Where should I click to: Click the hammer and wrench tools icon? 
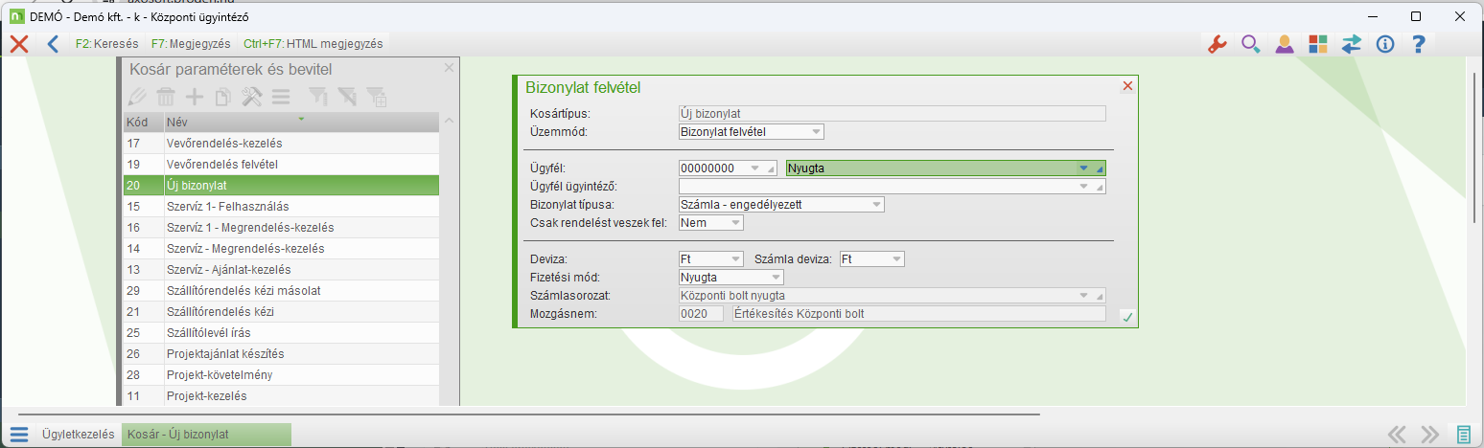pos(252,97)
